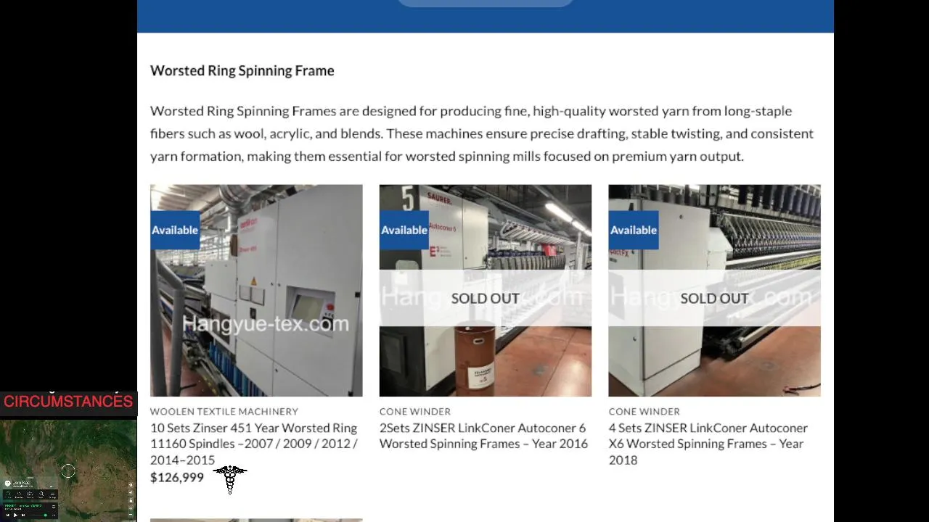Click the circular marker on the map
Viewport: 929px width, 522px height.
tap(68, 471)
